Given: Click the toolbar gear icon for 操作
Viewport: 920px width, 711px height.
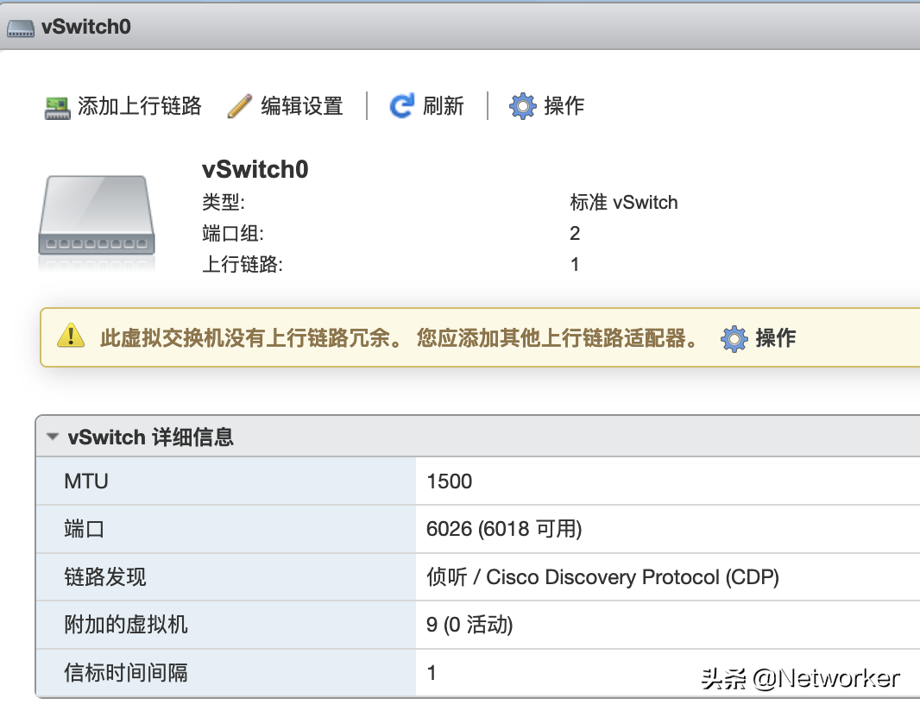Looking at the screenshot, I should 522,106.
